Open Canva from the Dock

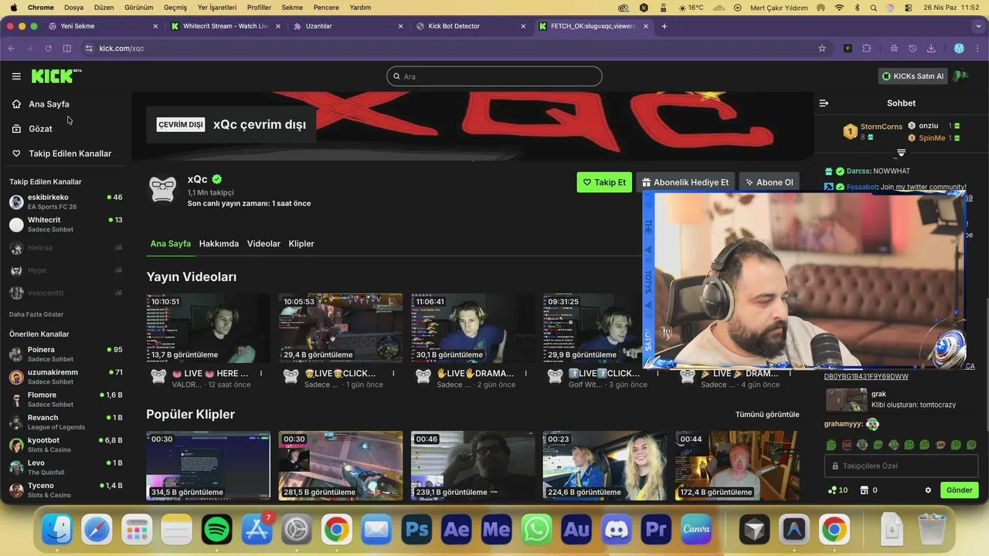click(x=696, y=530)
